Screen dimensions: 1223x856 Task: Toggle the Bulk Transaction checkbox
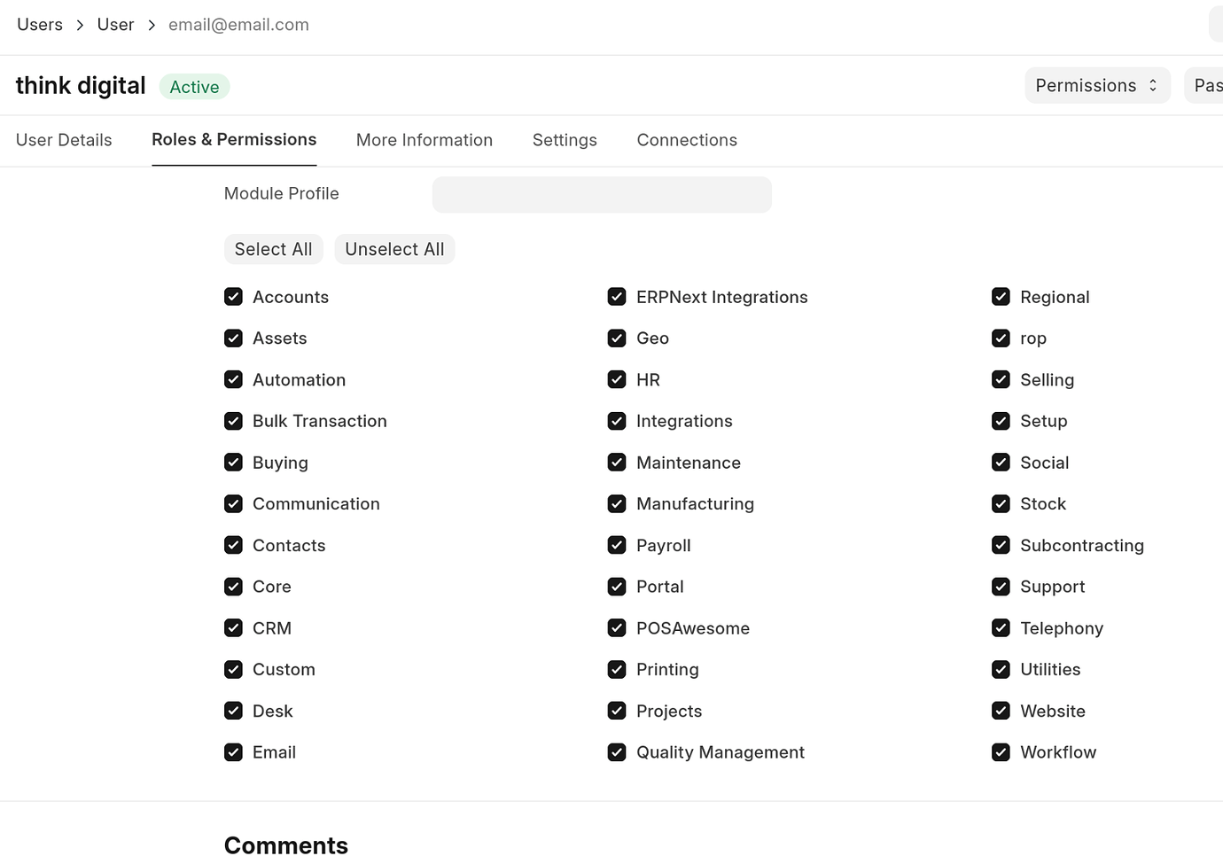pos(233,421)
